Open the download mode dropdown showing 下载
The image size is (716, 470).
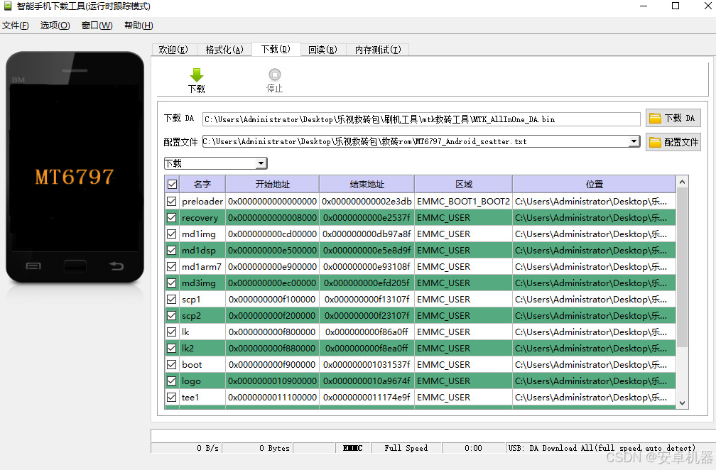(215, 163)
